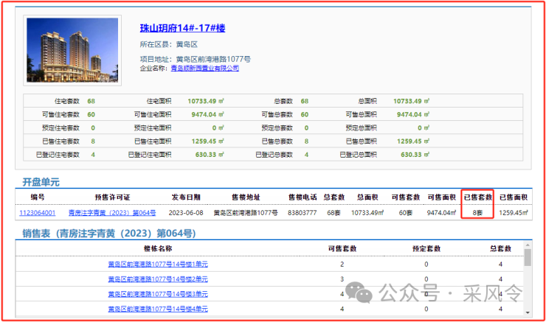The image size is (546, 322).
Task: Open unit number 1123064001 link
Action: click(x=37, y=212)
